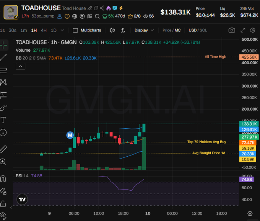The width and height of the screenshot is (260, 221).
Task: Open the long position forecasting tool
Action: click(x=3, y=95)
